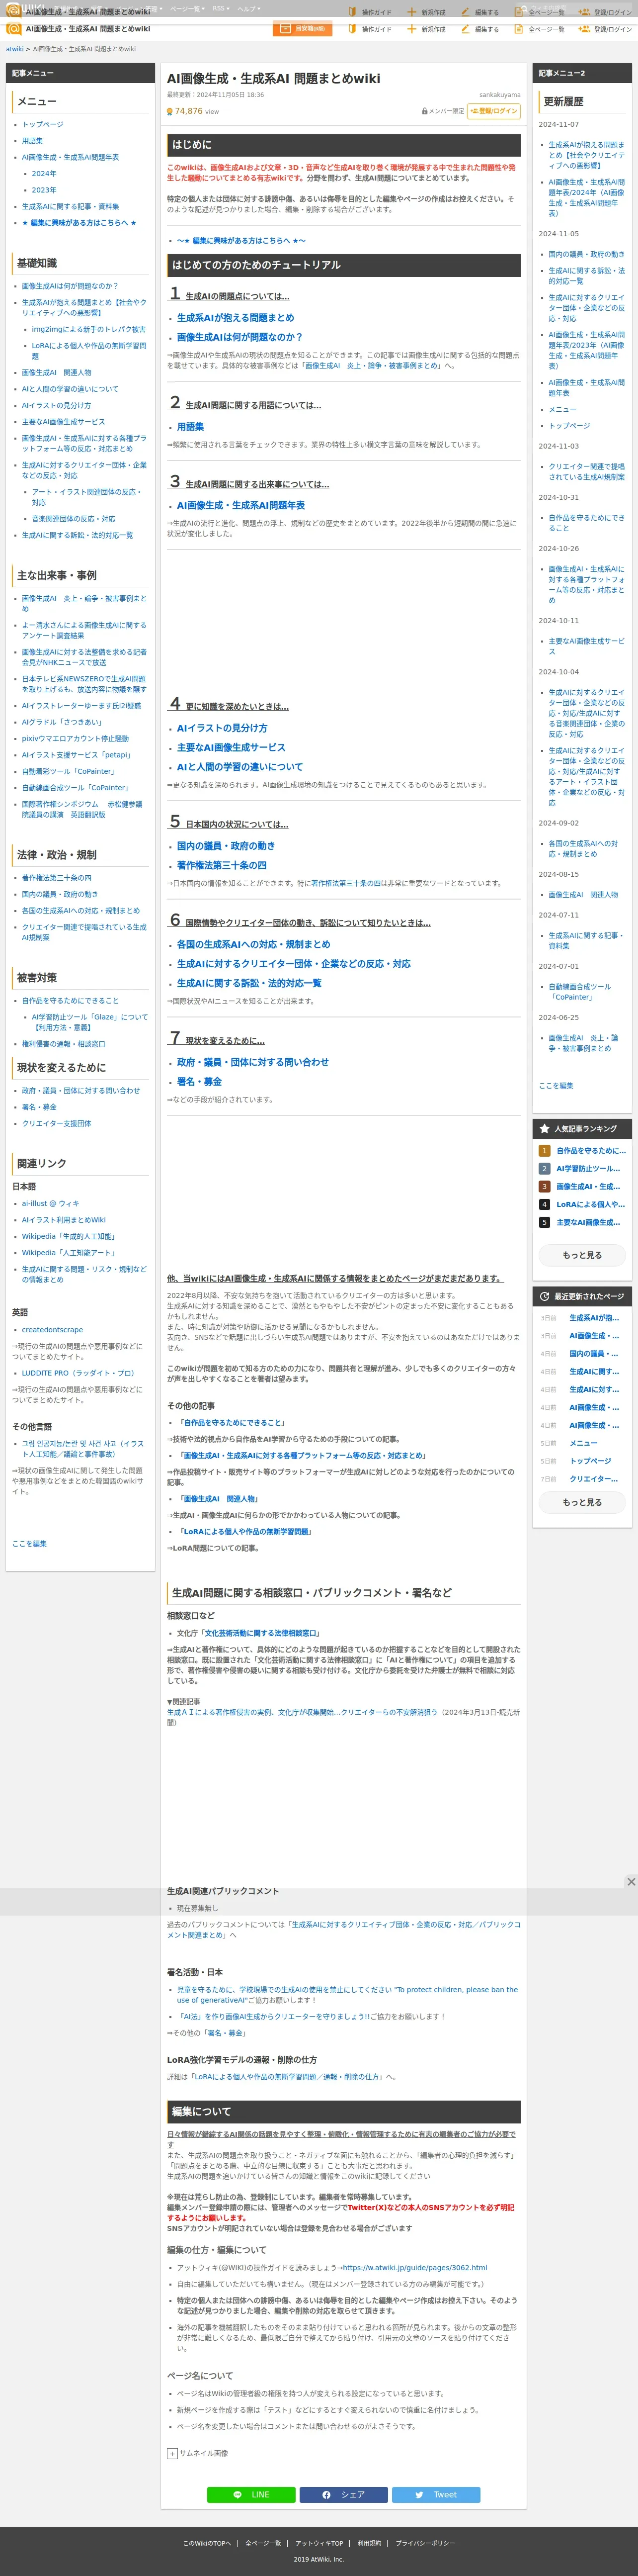Click もっと見る under recently updated pages
The height and width of the screenshot is (2576, 638).
pyautogui.click(x=582, y=1502)
